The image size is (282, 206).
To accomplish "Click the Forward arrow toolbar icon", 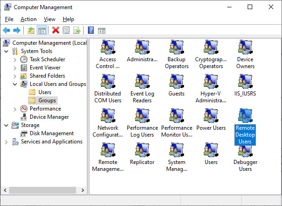I will click(x=17, y=30).
